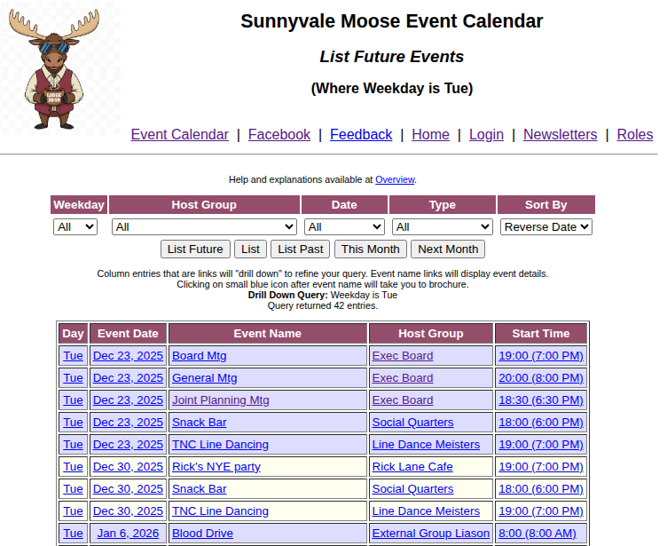Click the moose mascot logo image
The width and height of the screenshot is (667, 546).
point(54,69)
